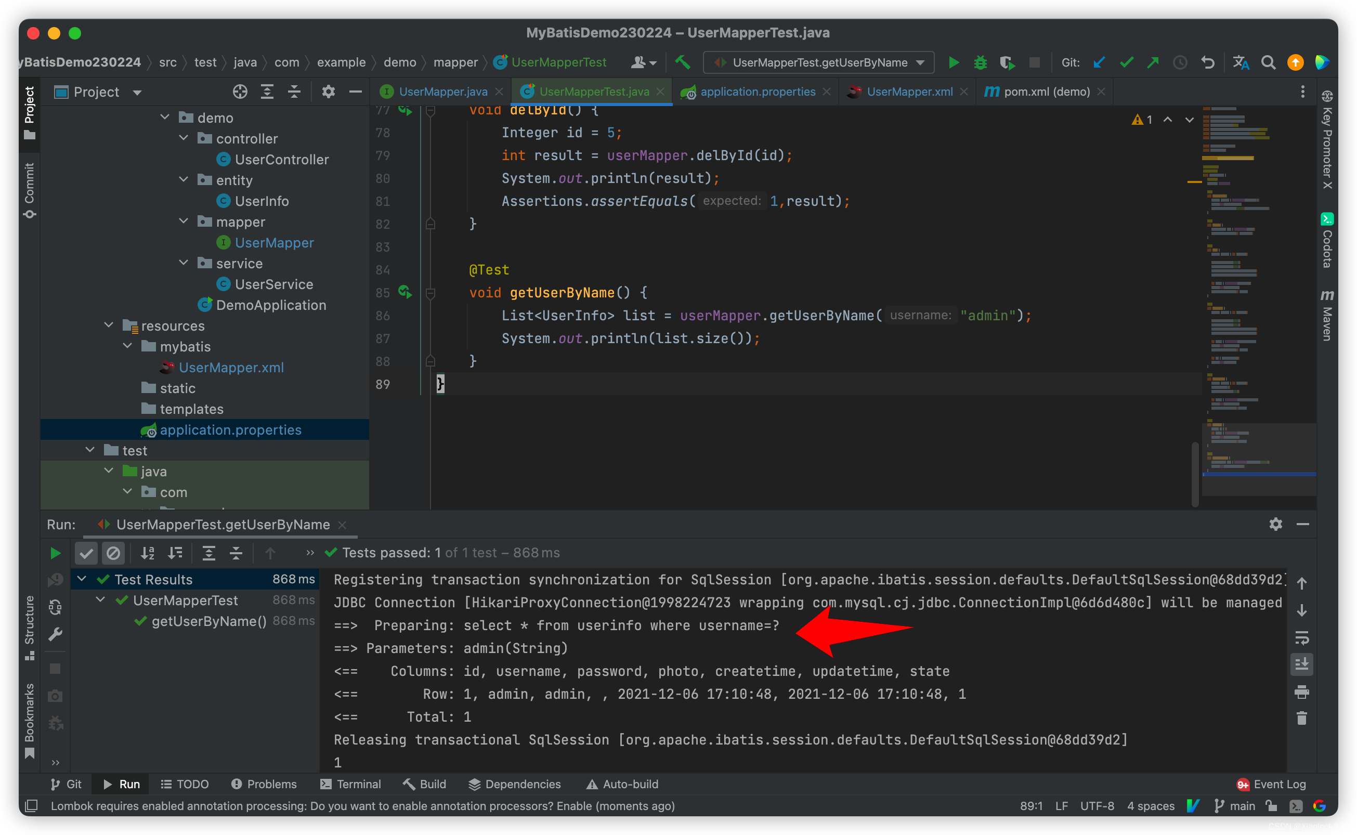This screenshot has width=1357, height=835.
Task: Open Project panel settings gear
Action: [x=329, y=92]
